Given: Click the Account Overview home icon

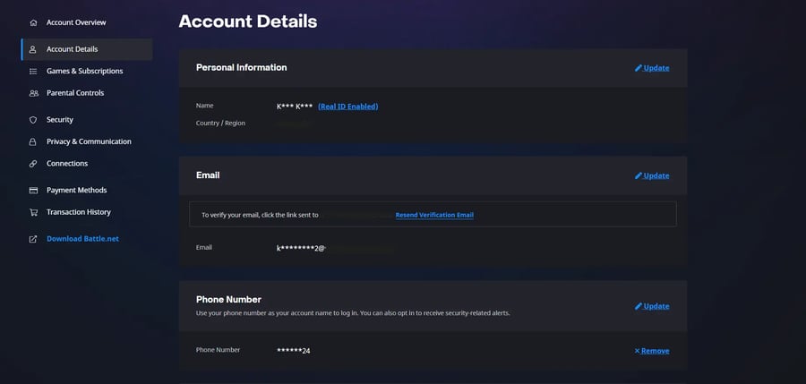Looking at the screenshot, I should (x=33, y=22).
